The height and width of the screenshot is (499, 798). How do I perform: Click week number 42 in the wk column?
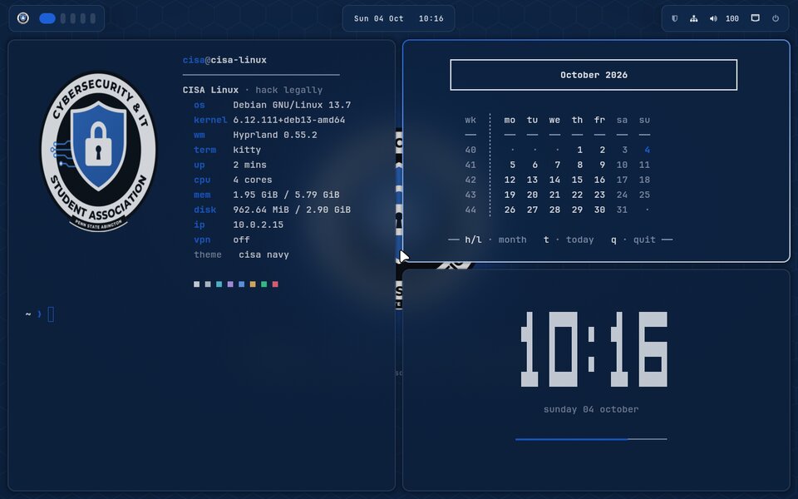point(470,180)
